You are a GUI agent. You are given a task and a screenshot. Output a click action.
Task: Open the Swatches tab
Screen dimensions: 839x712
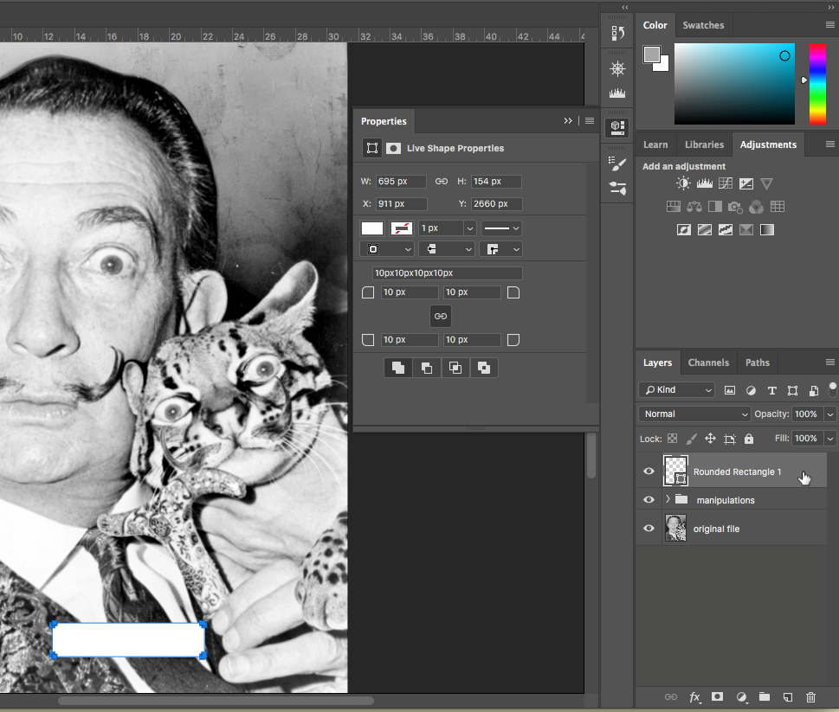[x=703, y=25]
